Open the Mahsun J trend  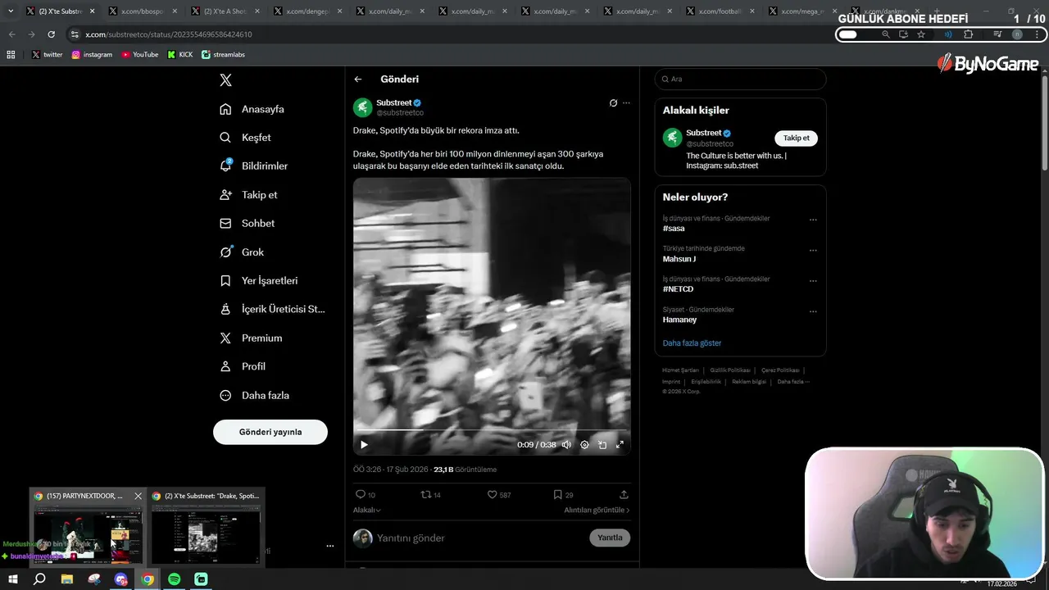679,259
